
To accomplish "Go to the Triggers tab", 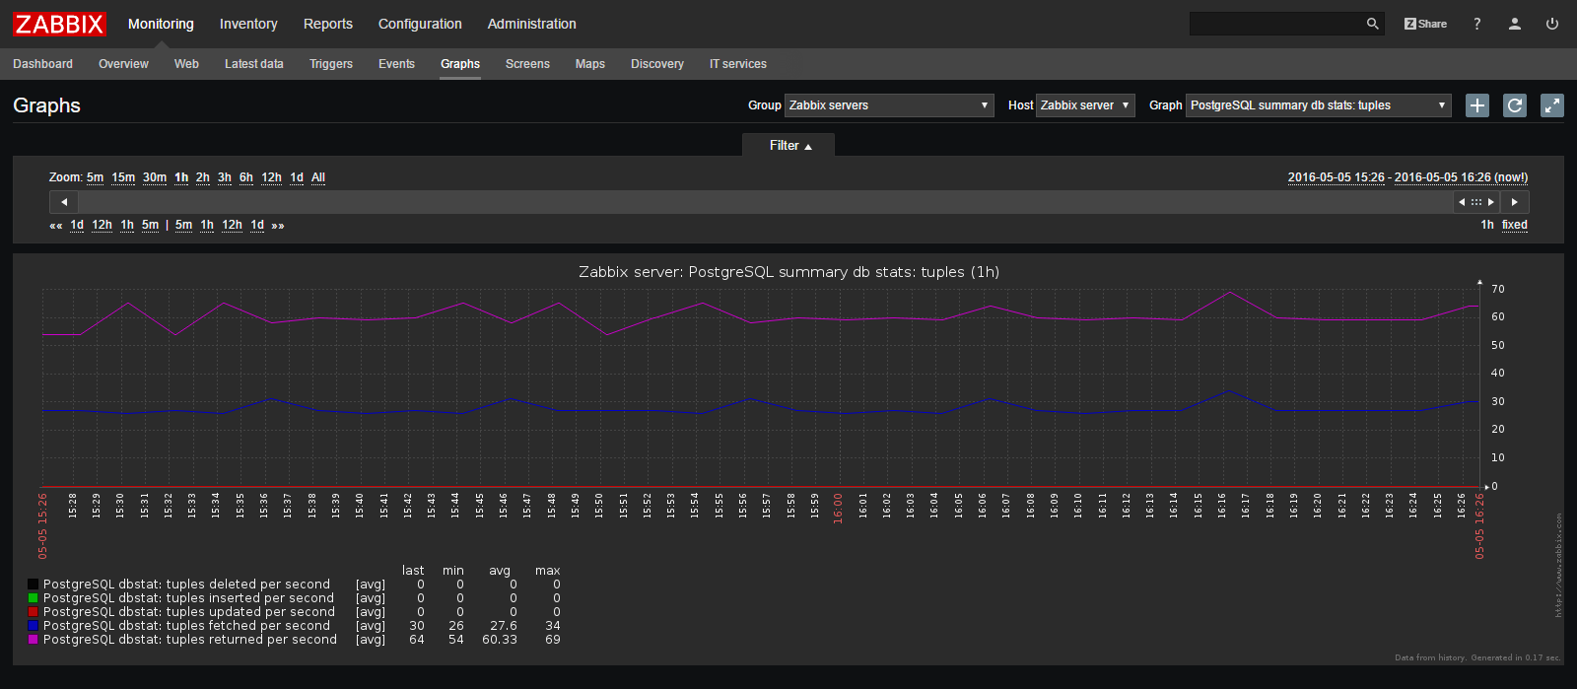I will point(331,64).
